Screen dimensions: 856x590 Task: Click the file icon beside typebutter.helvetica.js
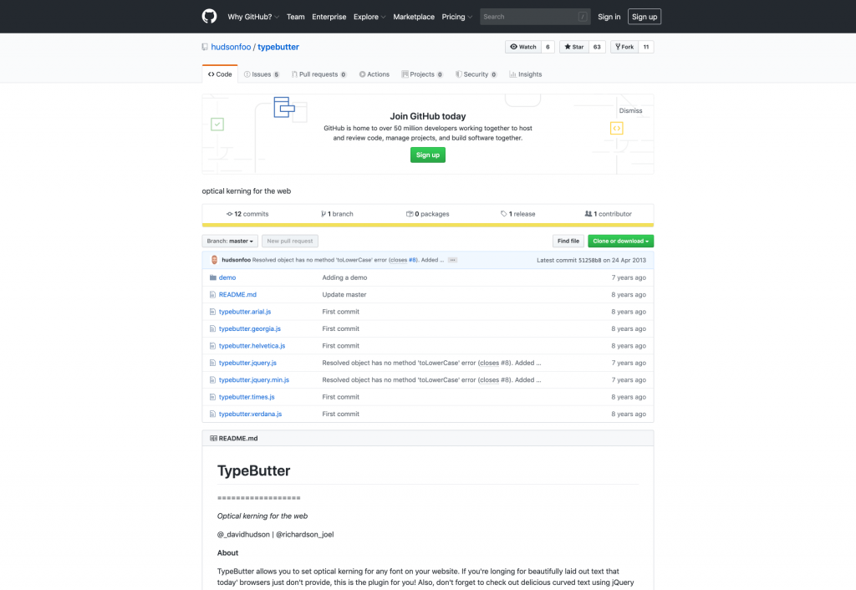pos(212,345)
